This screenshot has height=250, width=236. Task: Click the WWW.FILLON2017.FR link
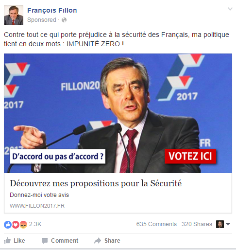37,206
